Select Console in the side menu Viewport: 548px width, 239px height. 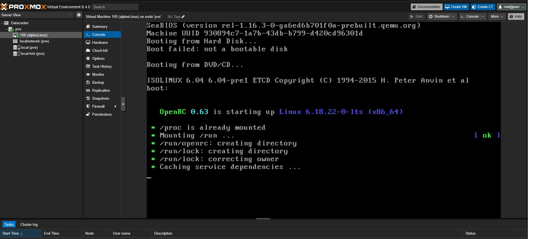coord(102,34)
